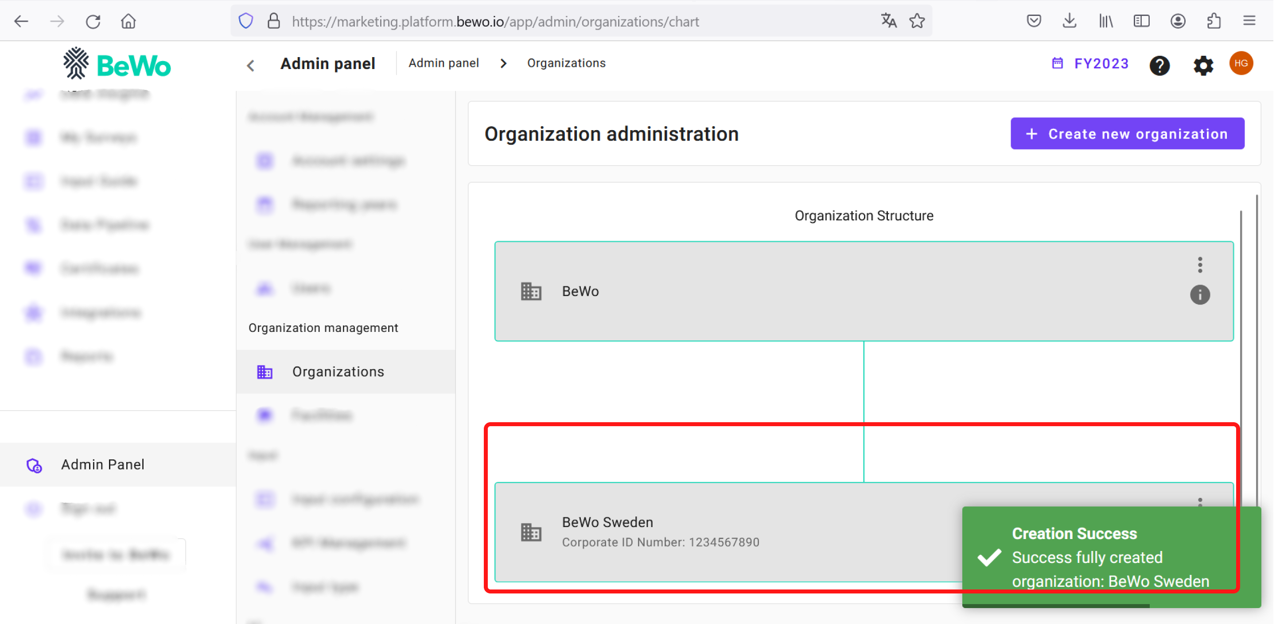The image size is (1276, 624).
Task: Click the three-dot menu on BeWo node
Action: (1199, 264)
